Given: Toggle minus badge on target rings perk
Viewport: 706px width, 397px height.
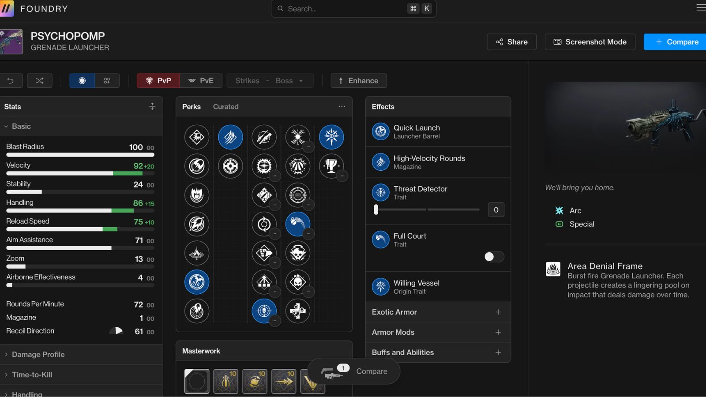Looking at the screenshot, I should click(308, 205).
